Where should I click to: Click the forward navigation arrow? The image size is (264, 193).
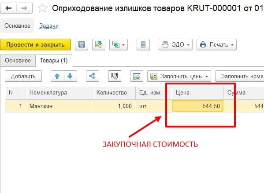coord(24,8)
